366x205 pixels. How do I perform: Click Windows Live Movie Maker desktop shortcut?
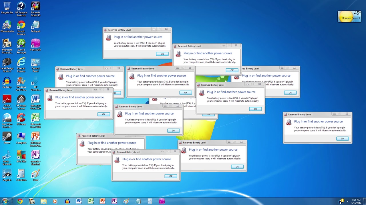click(x=21, y=84)
